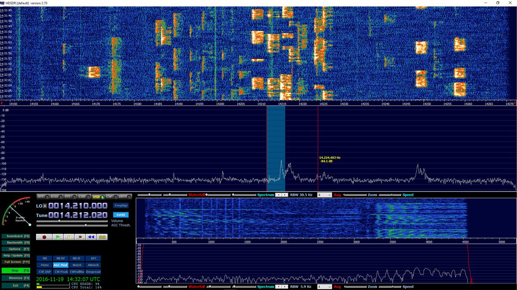Click the LO A selector icon
Screen dimensions: 517x290
click(44, 206)
